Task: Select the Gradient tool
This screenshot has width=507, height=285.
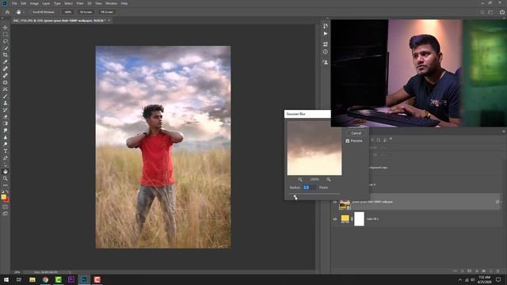Action: [x=6, y=123]
